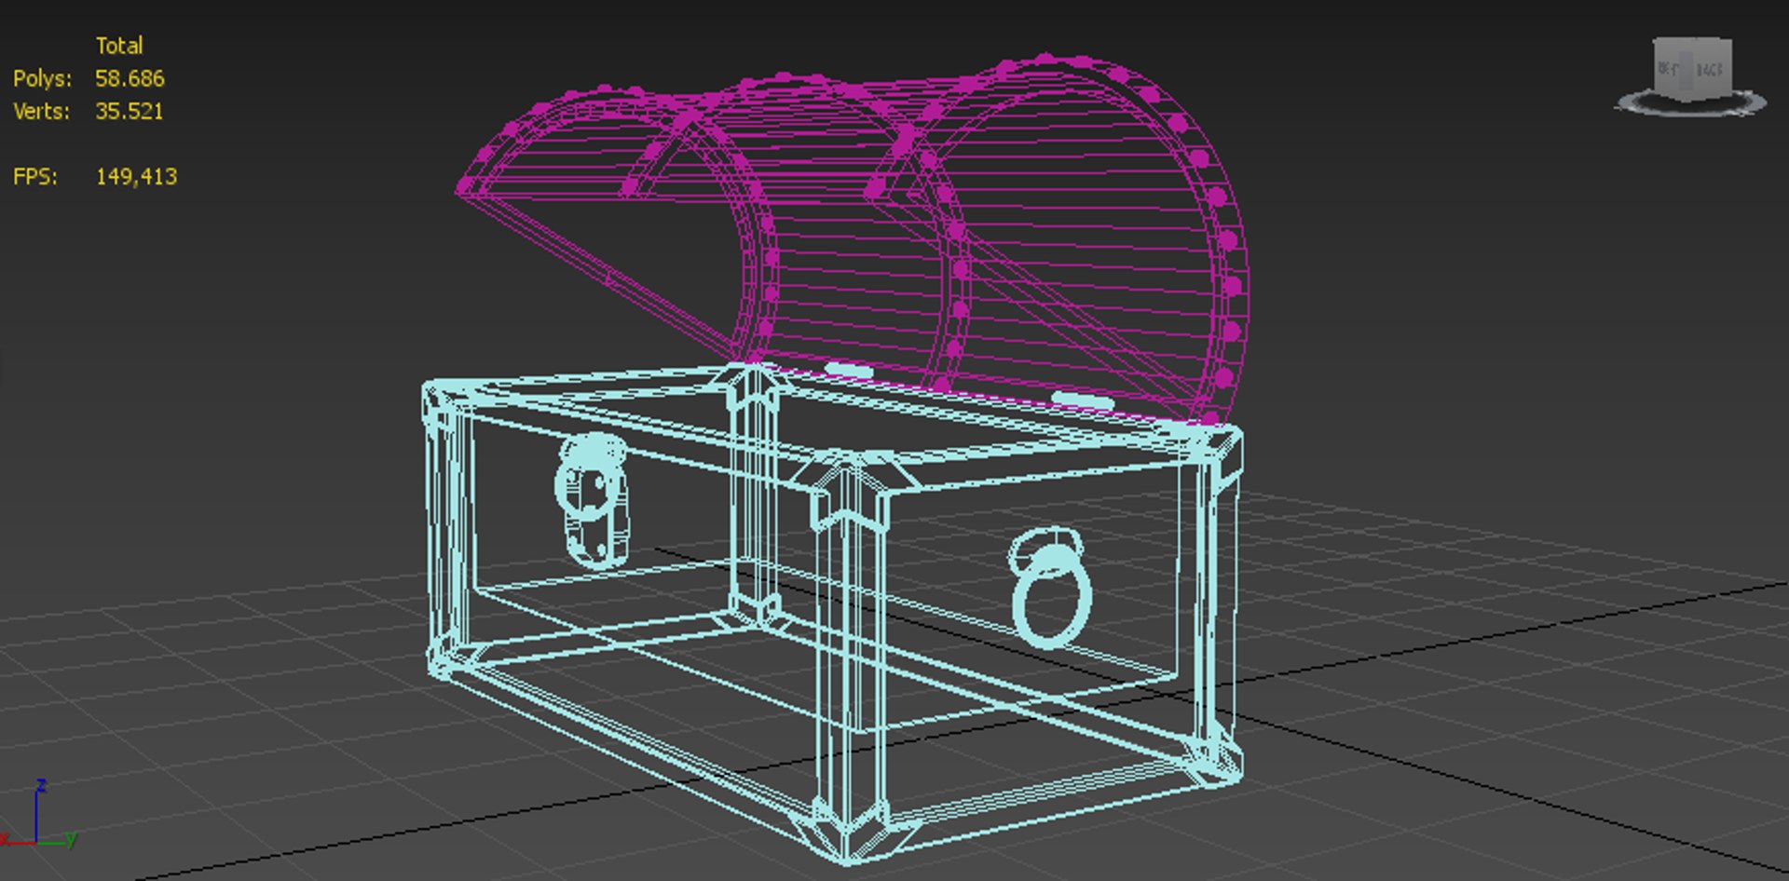Click the Verts count 35.521
The height and width of the screenshot is (881, 1789).
129,111
